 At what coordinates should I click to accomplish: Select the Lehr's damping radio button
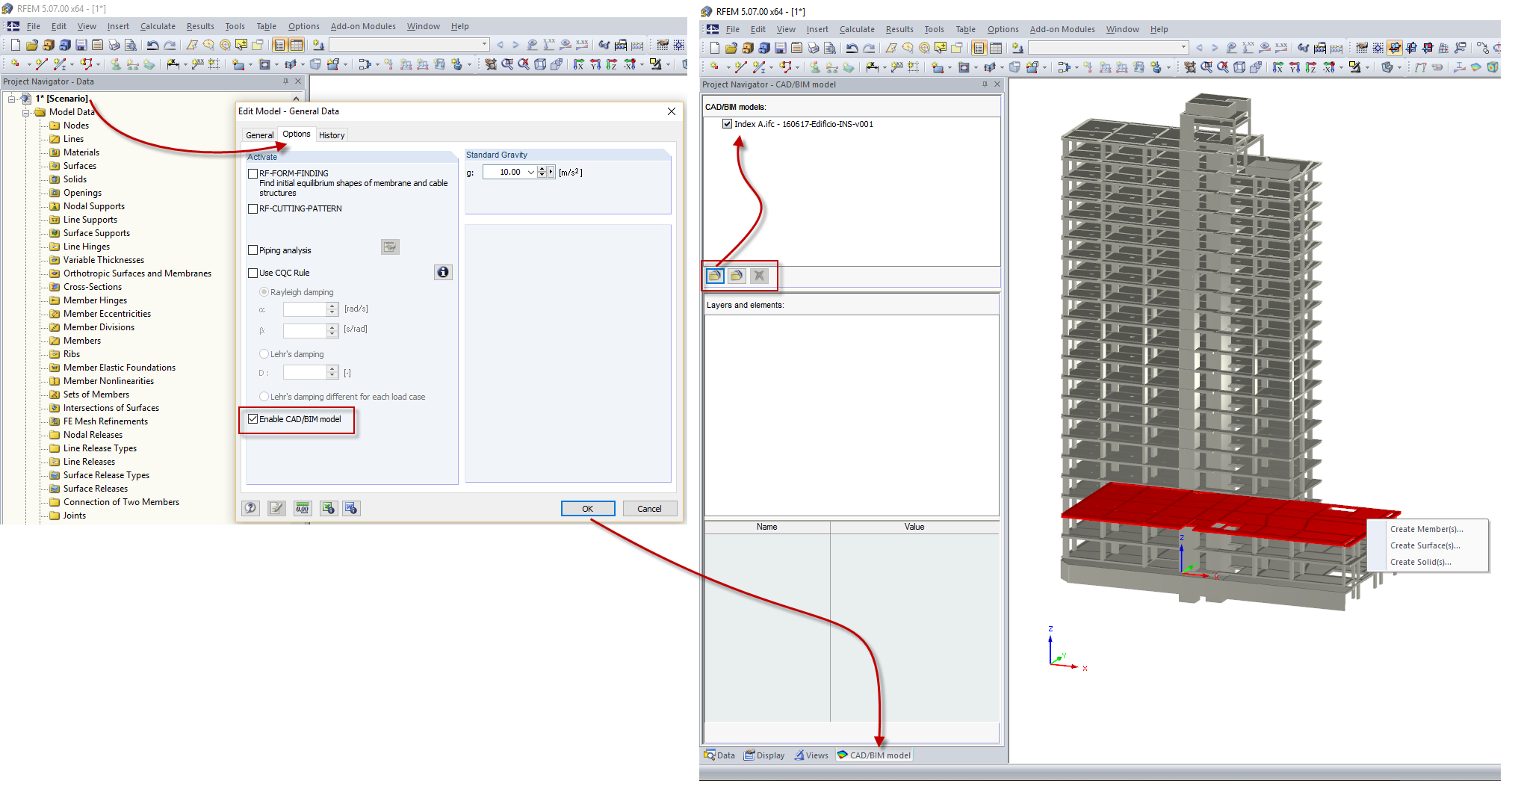tap(263, 353)
